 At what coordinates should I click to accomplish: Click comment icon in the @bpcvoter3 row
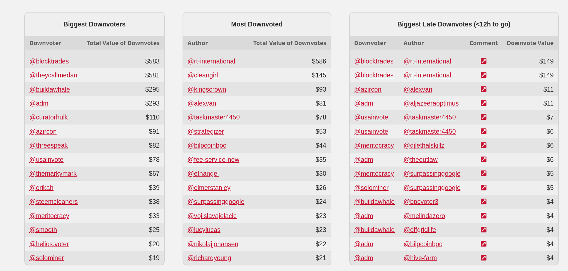484,202
